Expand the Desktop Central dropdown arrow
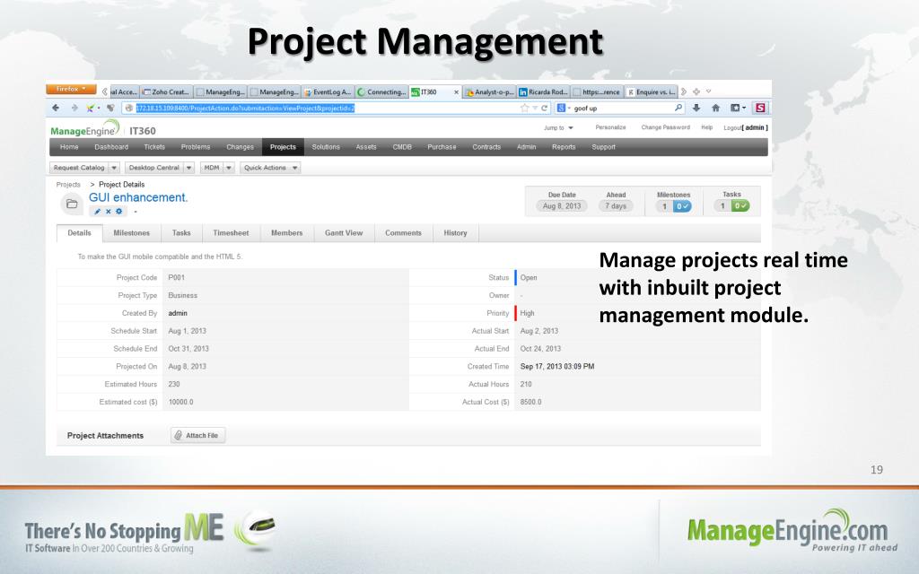 click(x=188, y=168)
